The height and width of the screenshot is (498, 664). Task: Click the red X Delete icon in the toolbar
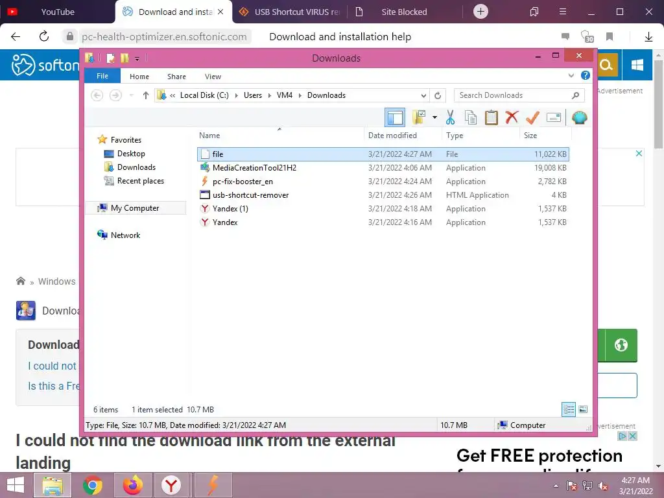pyautogui.click(x=512, y=117)
